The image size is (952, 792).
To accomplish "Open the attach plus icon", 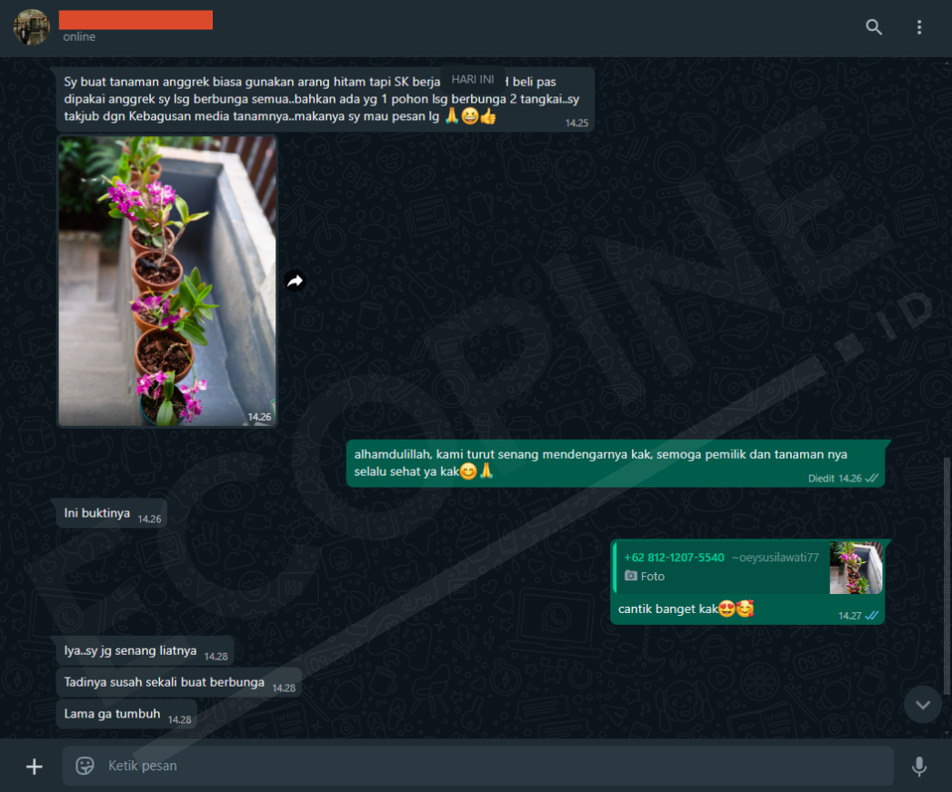I will pyautogui.click(x=34, y=767).
